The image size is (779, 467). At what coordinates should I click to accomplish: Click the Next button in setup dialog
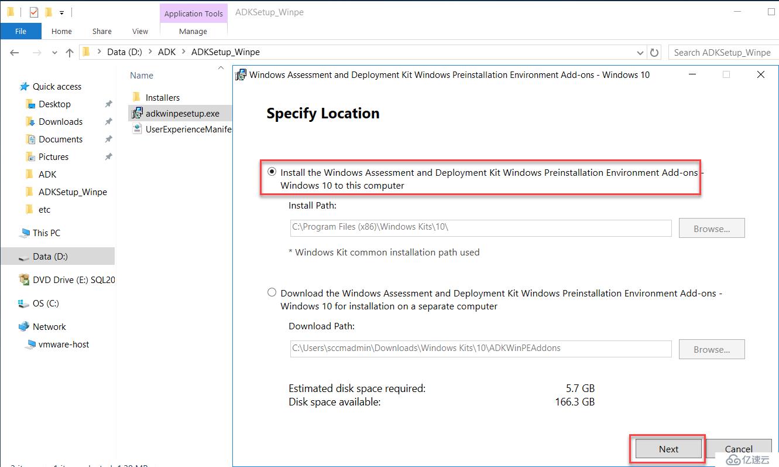(x=668, y=449)
